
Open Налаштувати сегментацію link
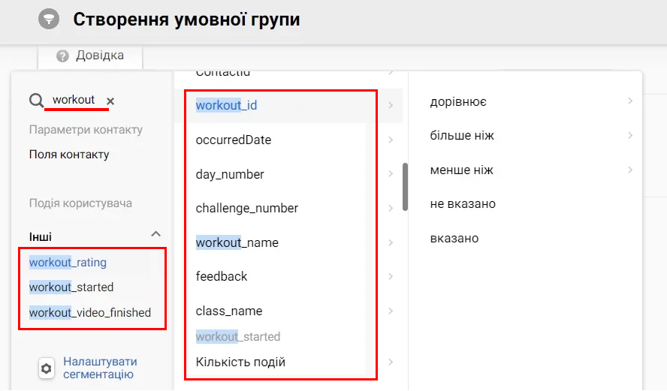click(100, 368)
